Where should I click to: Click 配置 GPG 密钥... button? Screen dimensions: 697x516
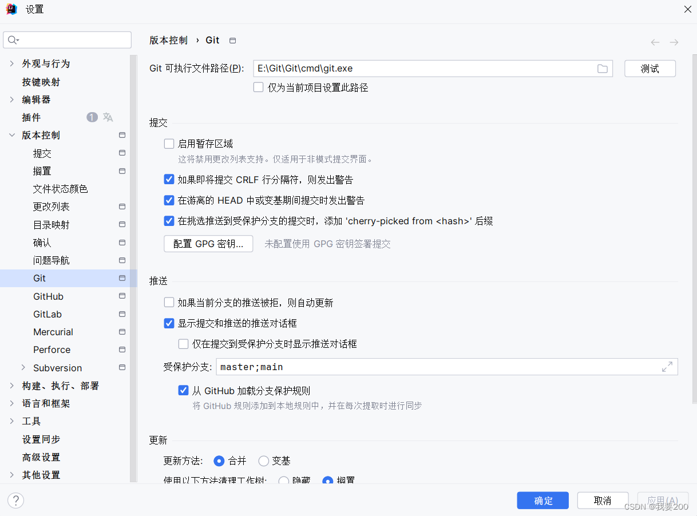208,244
